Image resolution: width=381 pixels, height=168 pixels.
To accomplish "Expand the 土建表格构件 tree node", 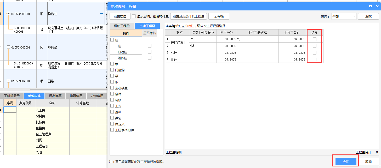I will click(x=112, y=130).
